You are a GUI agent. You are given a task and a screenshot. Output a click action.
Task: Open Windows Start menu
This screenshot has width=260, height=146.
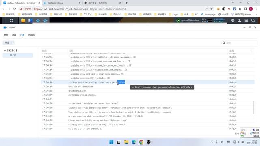[x=111, y=142]
